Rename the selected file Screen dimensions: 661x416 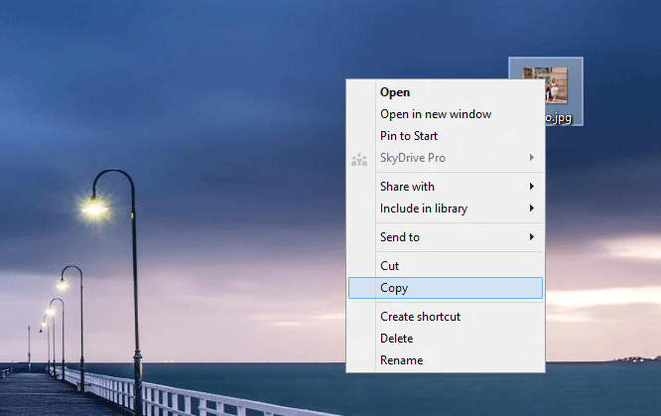point(401,360)
